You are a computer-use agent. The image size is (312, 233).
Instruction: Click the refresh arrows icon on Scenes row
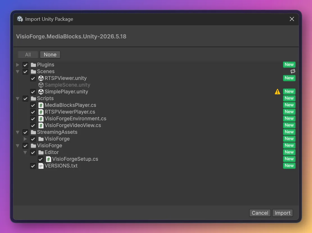pos(293,71)
